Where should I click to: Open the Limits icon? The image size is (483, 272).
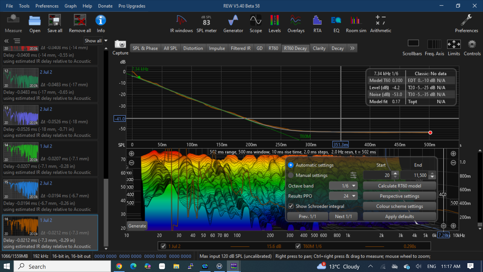[454, 45]
